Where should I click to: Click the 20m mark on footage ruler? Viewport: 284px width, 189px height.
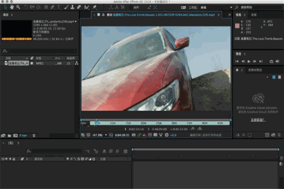(x=143, y=123)
